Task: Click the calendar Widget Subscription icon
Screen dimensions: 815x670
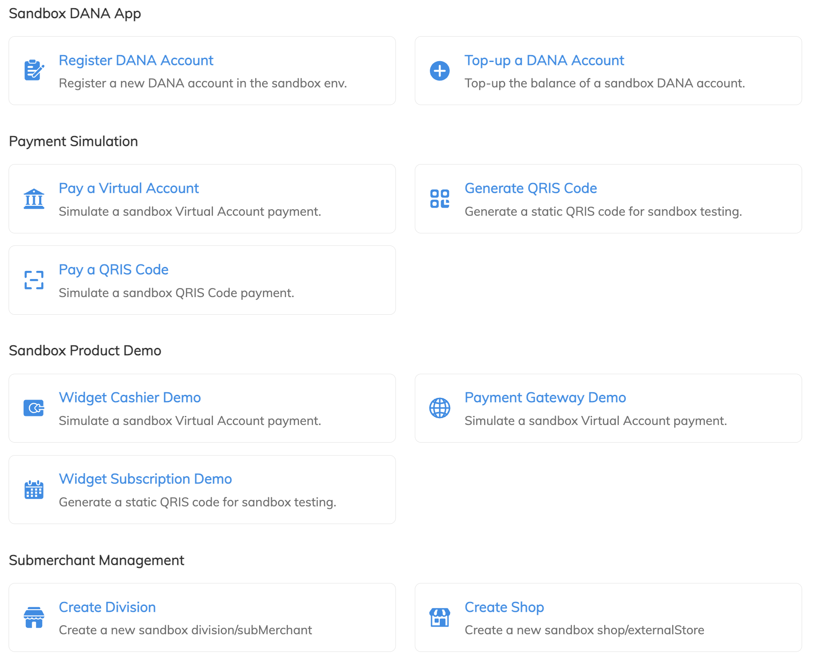Action: click(x=34, y=490)
